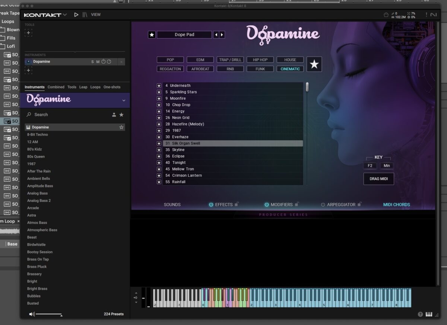The image size is (447, 325).
Task: Click the NI logo in the Kontakt header
Action: point(433,15)
